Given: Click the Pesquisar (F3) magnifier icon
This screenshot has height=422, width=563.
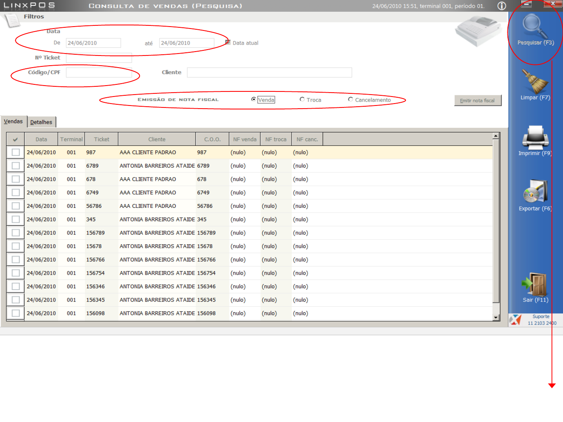Looking at the screenshot, I should [535, 26].
